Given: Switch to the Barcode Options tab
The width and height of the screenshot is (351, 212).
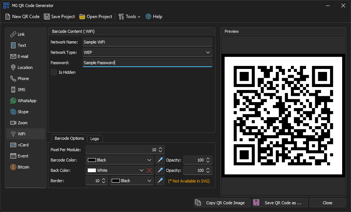Looking at the screenshot, I should (x=69, y=138).
